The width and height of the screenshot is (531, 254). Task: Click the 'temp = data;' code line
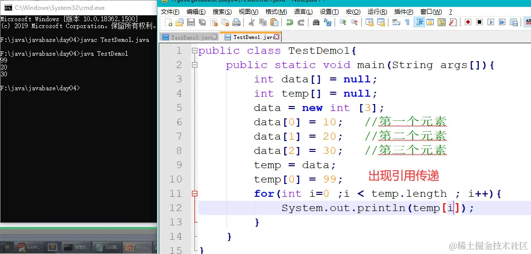pyautogui.click(x=295, y=165)
